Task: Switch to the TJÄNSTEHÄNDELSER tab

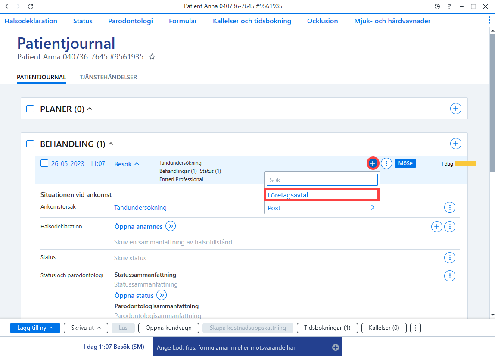Action: tap(108, 78)
